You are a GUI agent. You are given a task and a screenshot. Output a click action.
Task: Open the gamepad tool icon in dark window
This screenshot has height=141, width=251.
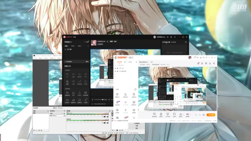67,101
